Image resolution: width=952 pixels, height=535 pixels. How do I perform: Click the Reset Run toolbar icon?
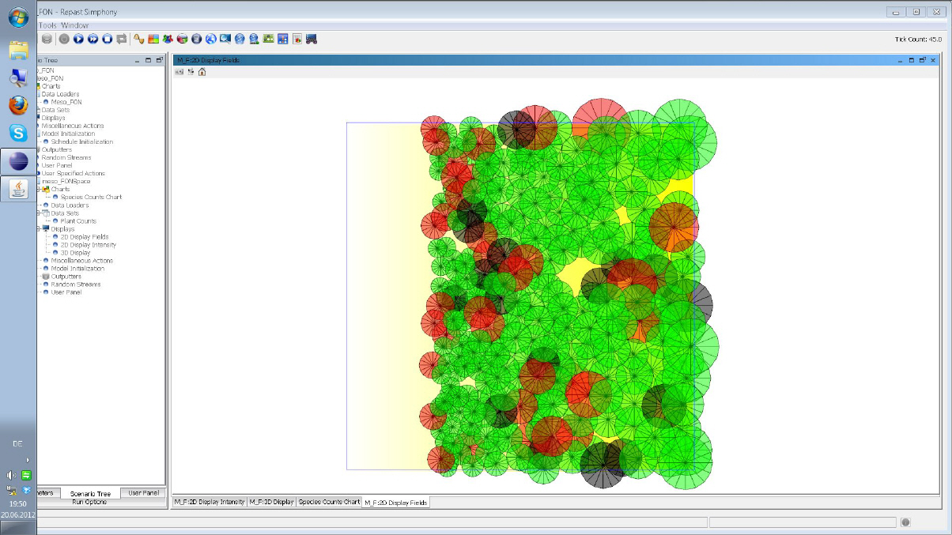[121, 39]
